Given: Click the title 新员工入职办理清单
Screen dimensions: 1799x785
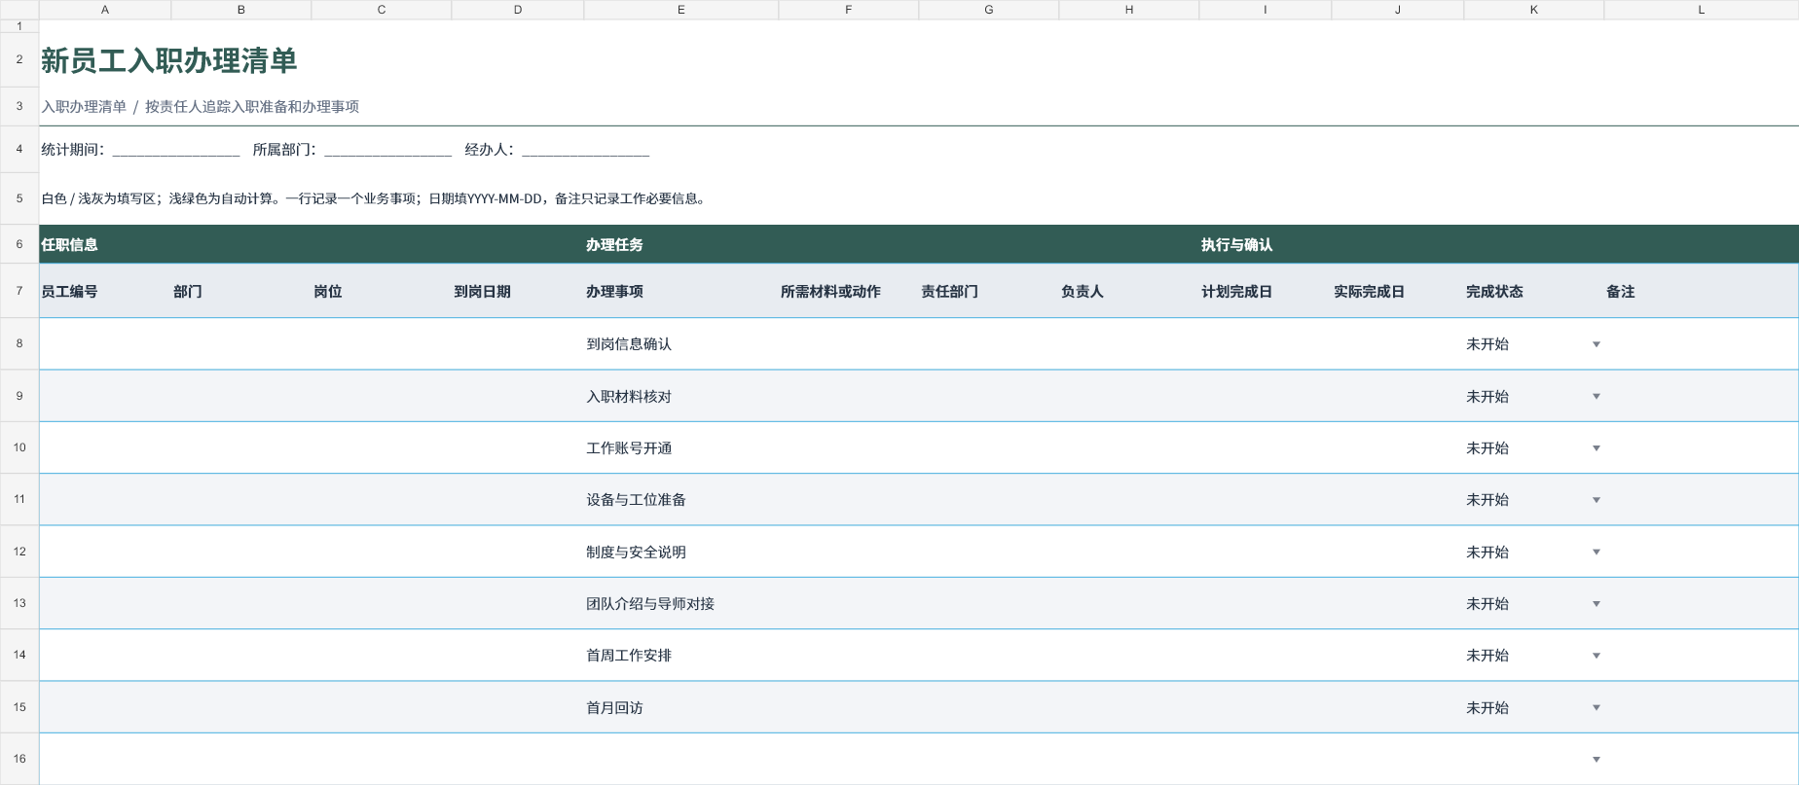Looking at the screenshot, I should [168, 60].
